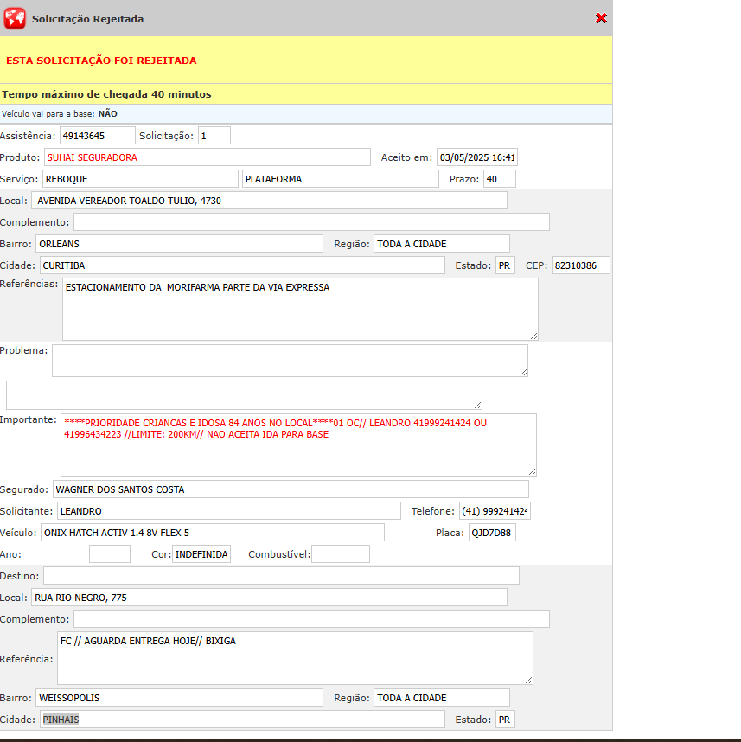Click the Aceito em date field
Screen dimensions: 741x742
(476, 157)
